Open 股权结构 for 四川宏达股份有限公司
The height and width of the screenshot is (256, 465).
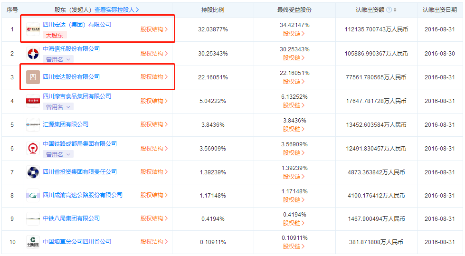click(x=154, y=76)
